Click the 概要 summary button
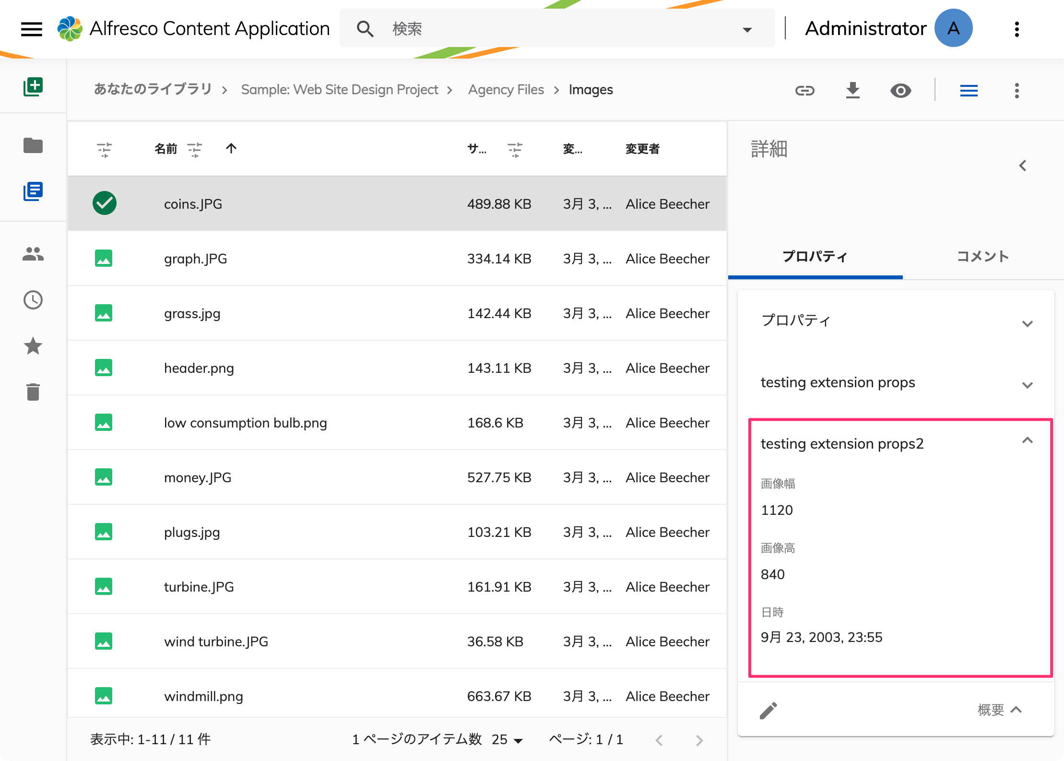Viewport: 1064px width, 761px height. click(999, 710)
